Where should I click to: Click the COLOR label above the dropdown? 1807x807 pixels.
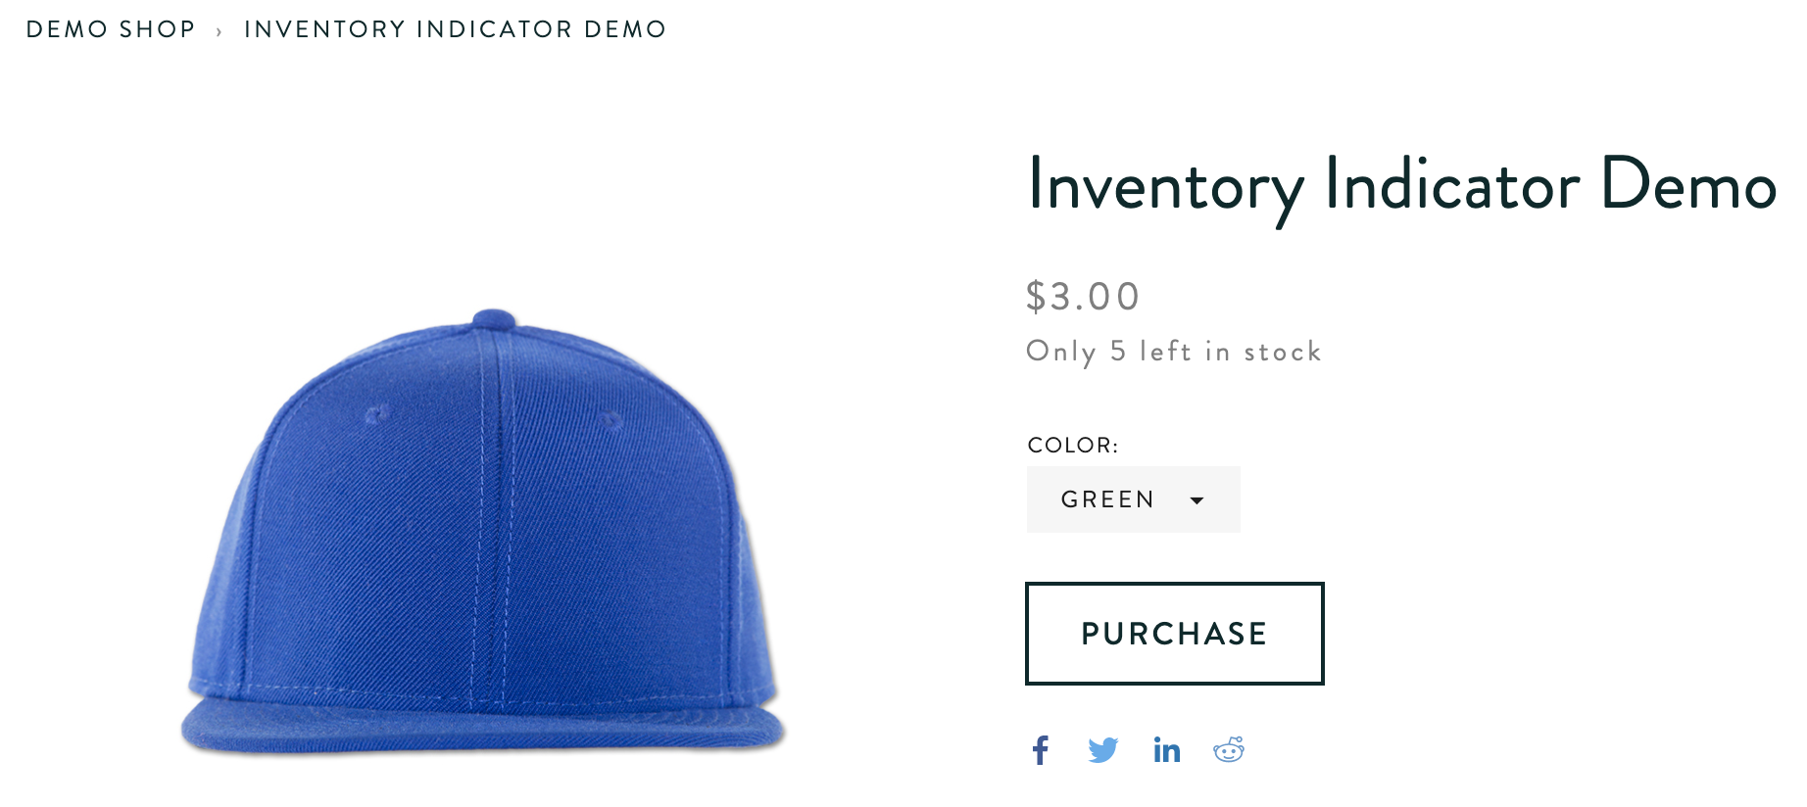click(x=1073, y=446)
